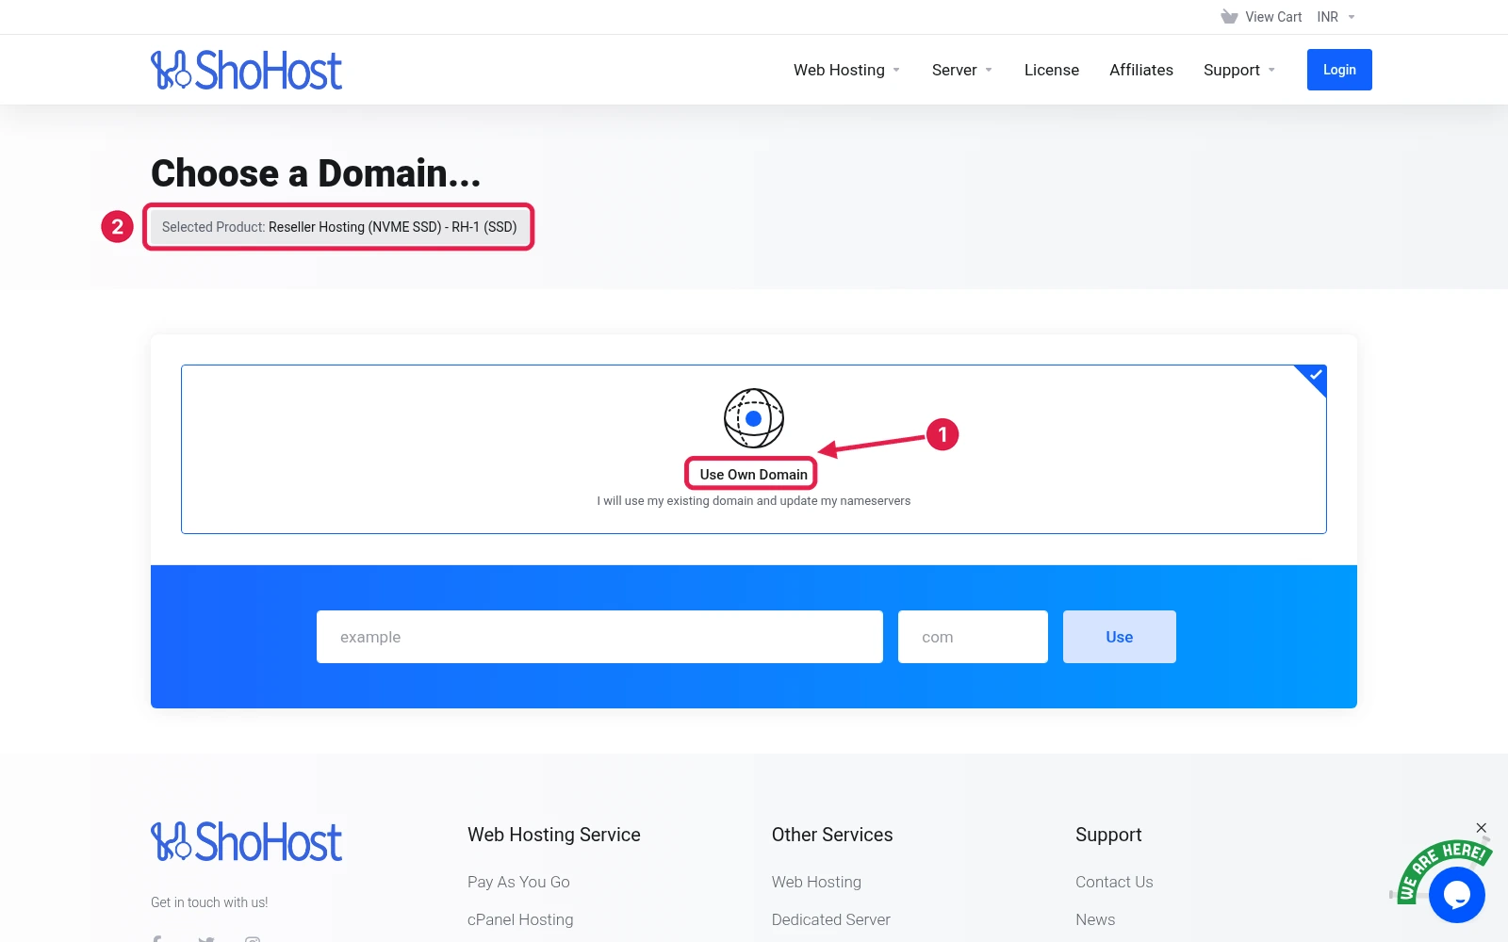
Task: Click the Login button
Action: pyautogui.click(x=1339, y=70)
